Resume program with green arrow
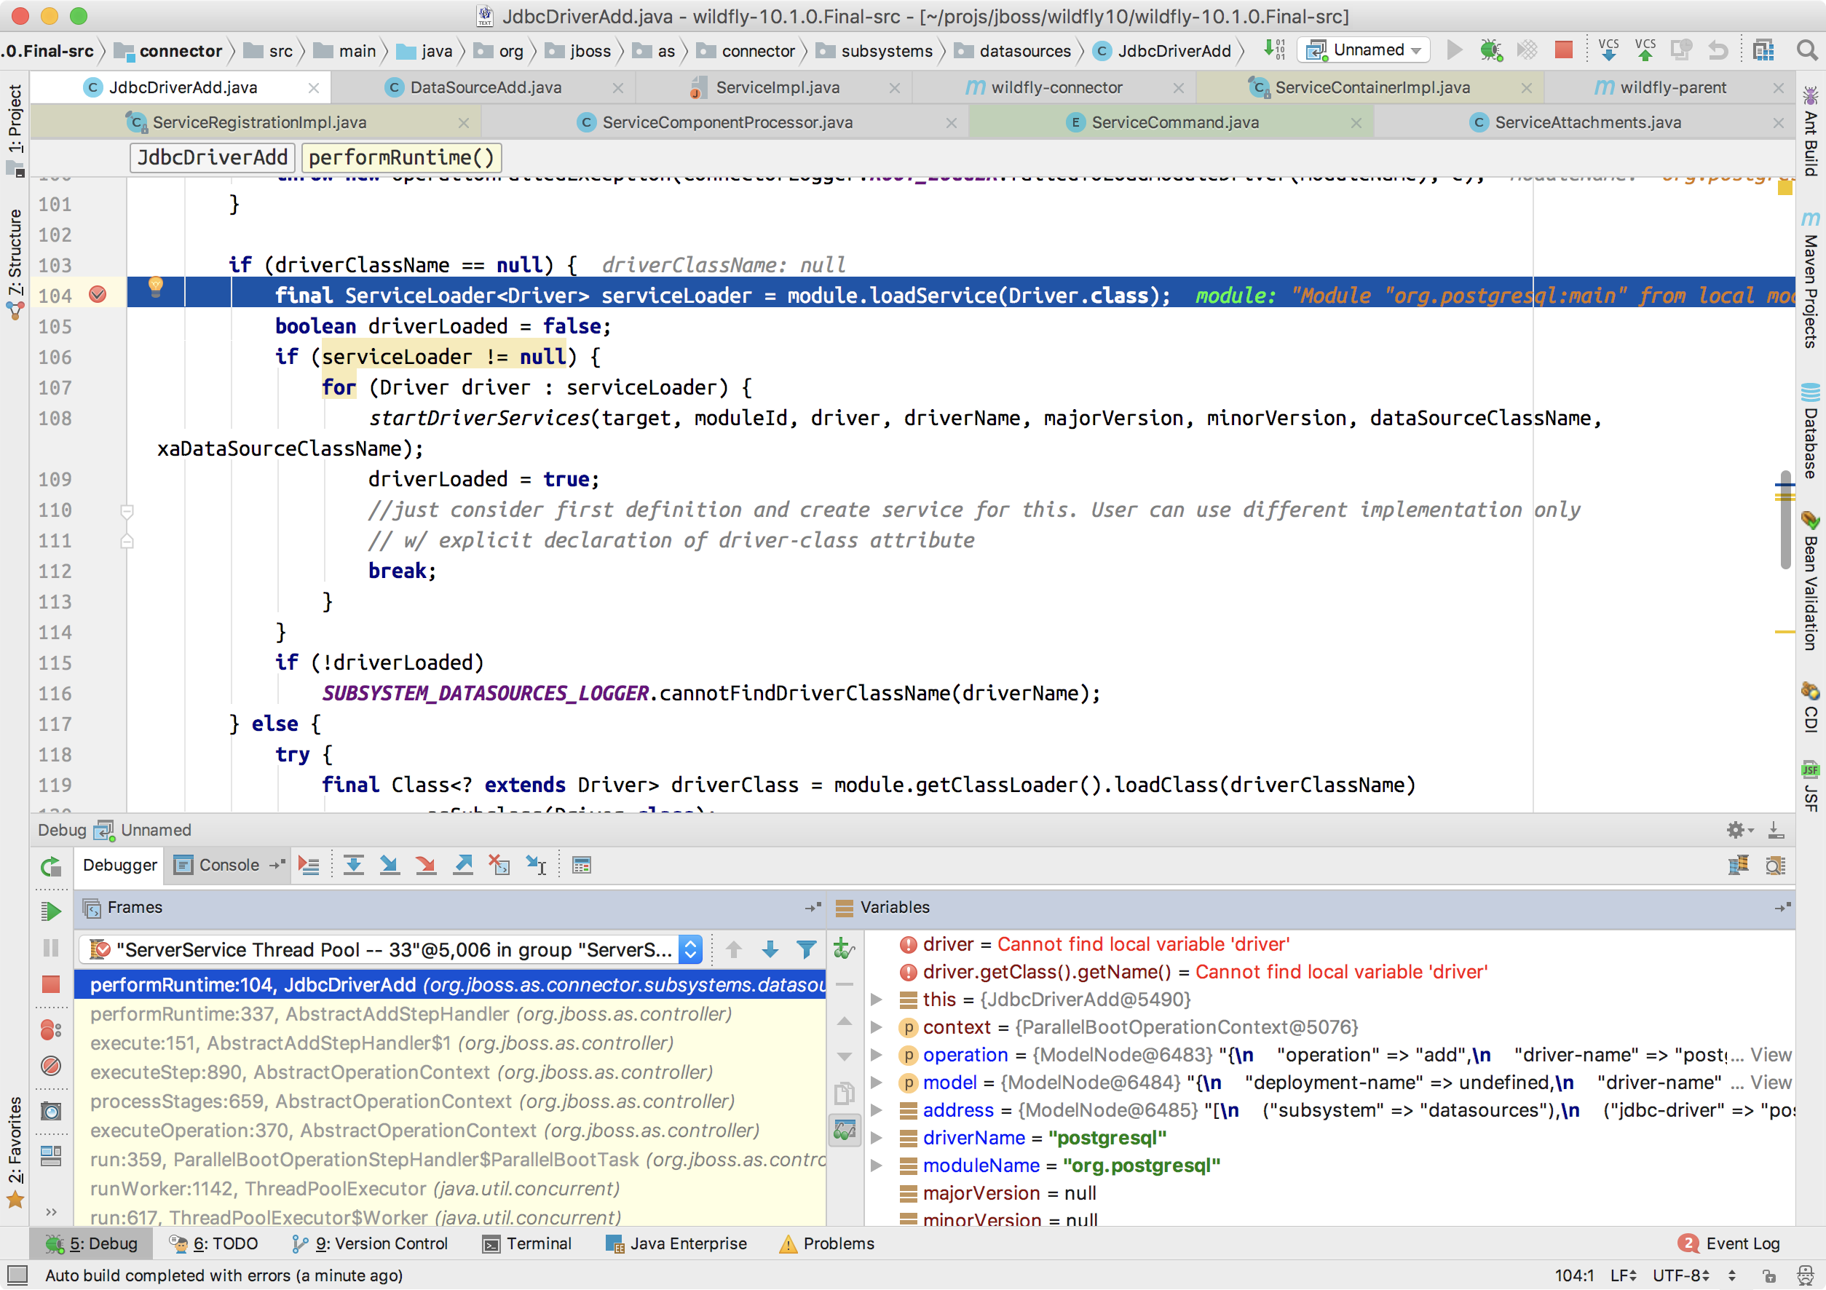The image size is (1826, 1290). coord(51,911)
